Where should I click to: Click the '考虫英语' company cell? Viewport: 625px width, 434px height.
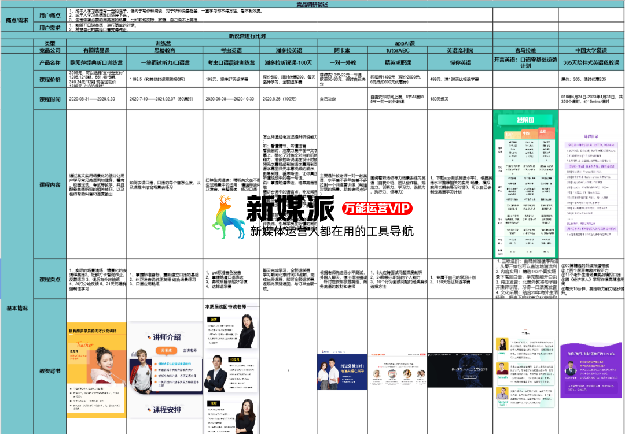pos(231,50)
